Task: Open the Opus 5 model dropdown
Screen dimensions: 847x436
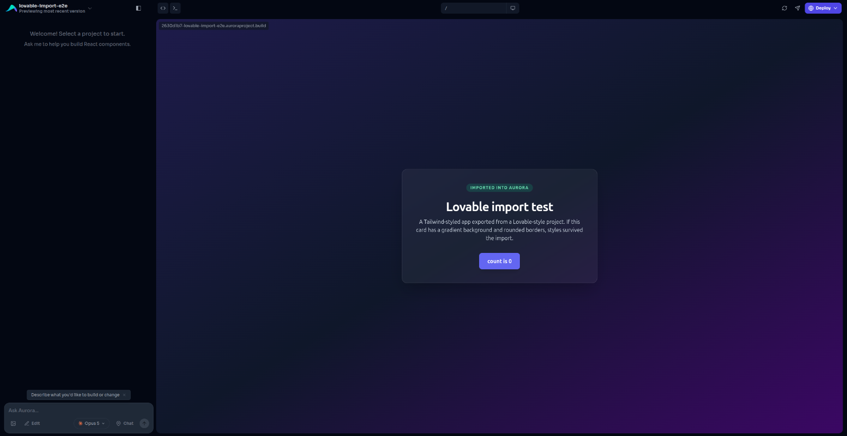Action: click(92, 423)
